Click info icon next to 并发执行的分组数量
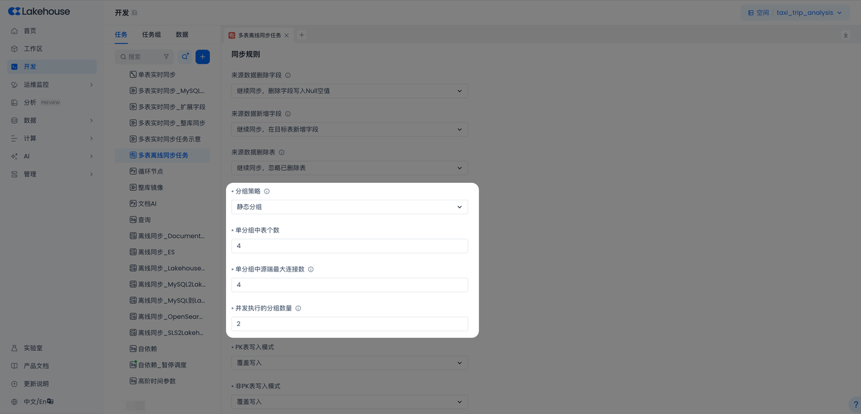 [298, 308]
